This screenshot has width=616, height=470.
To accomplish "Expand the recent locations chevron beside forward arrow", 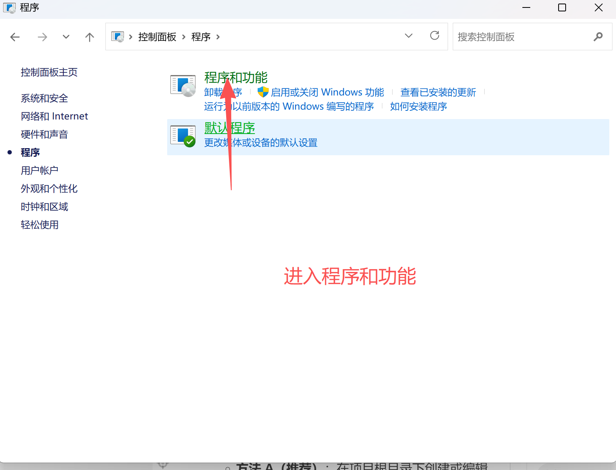I will [66, 37].
